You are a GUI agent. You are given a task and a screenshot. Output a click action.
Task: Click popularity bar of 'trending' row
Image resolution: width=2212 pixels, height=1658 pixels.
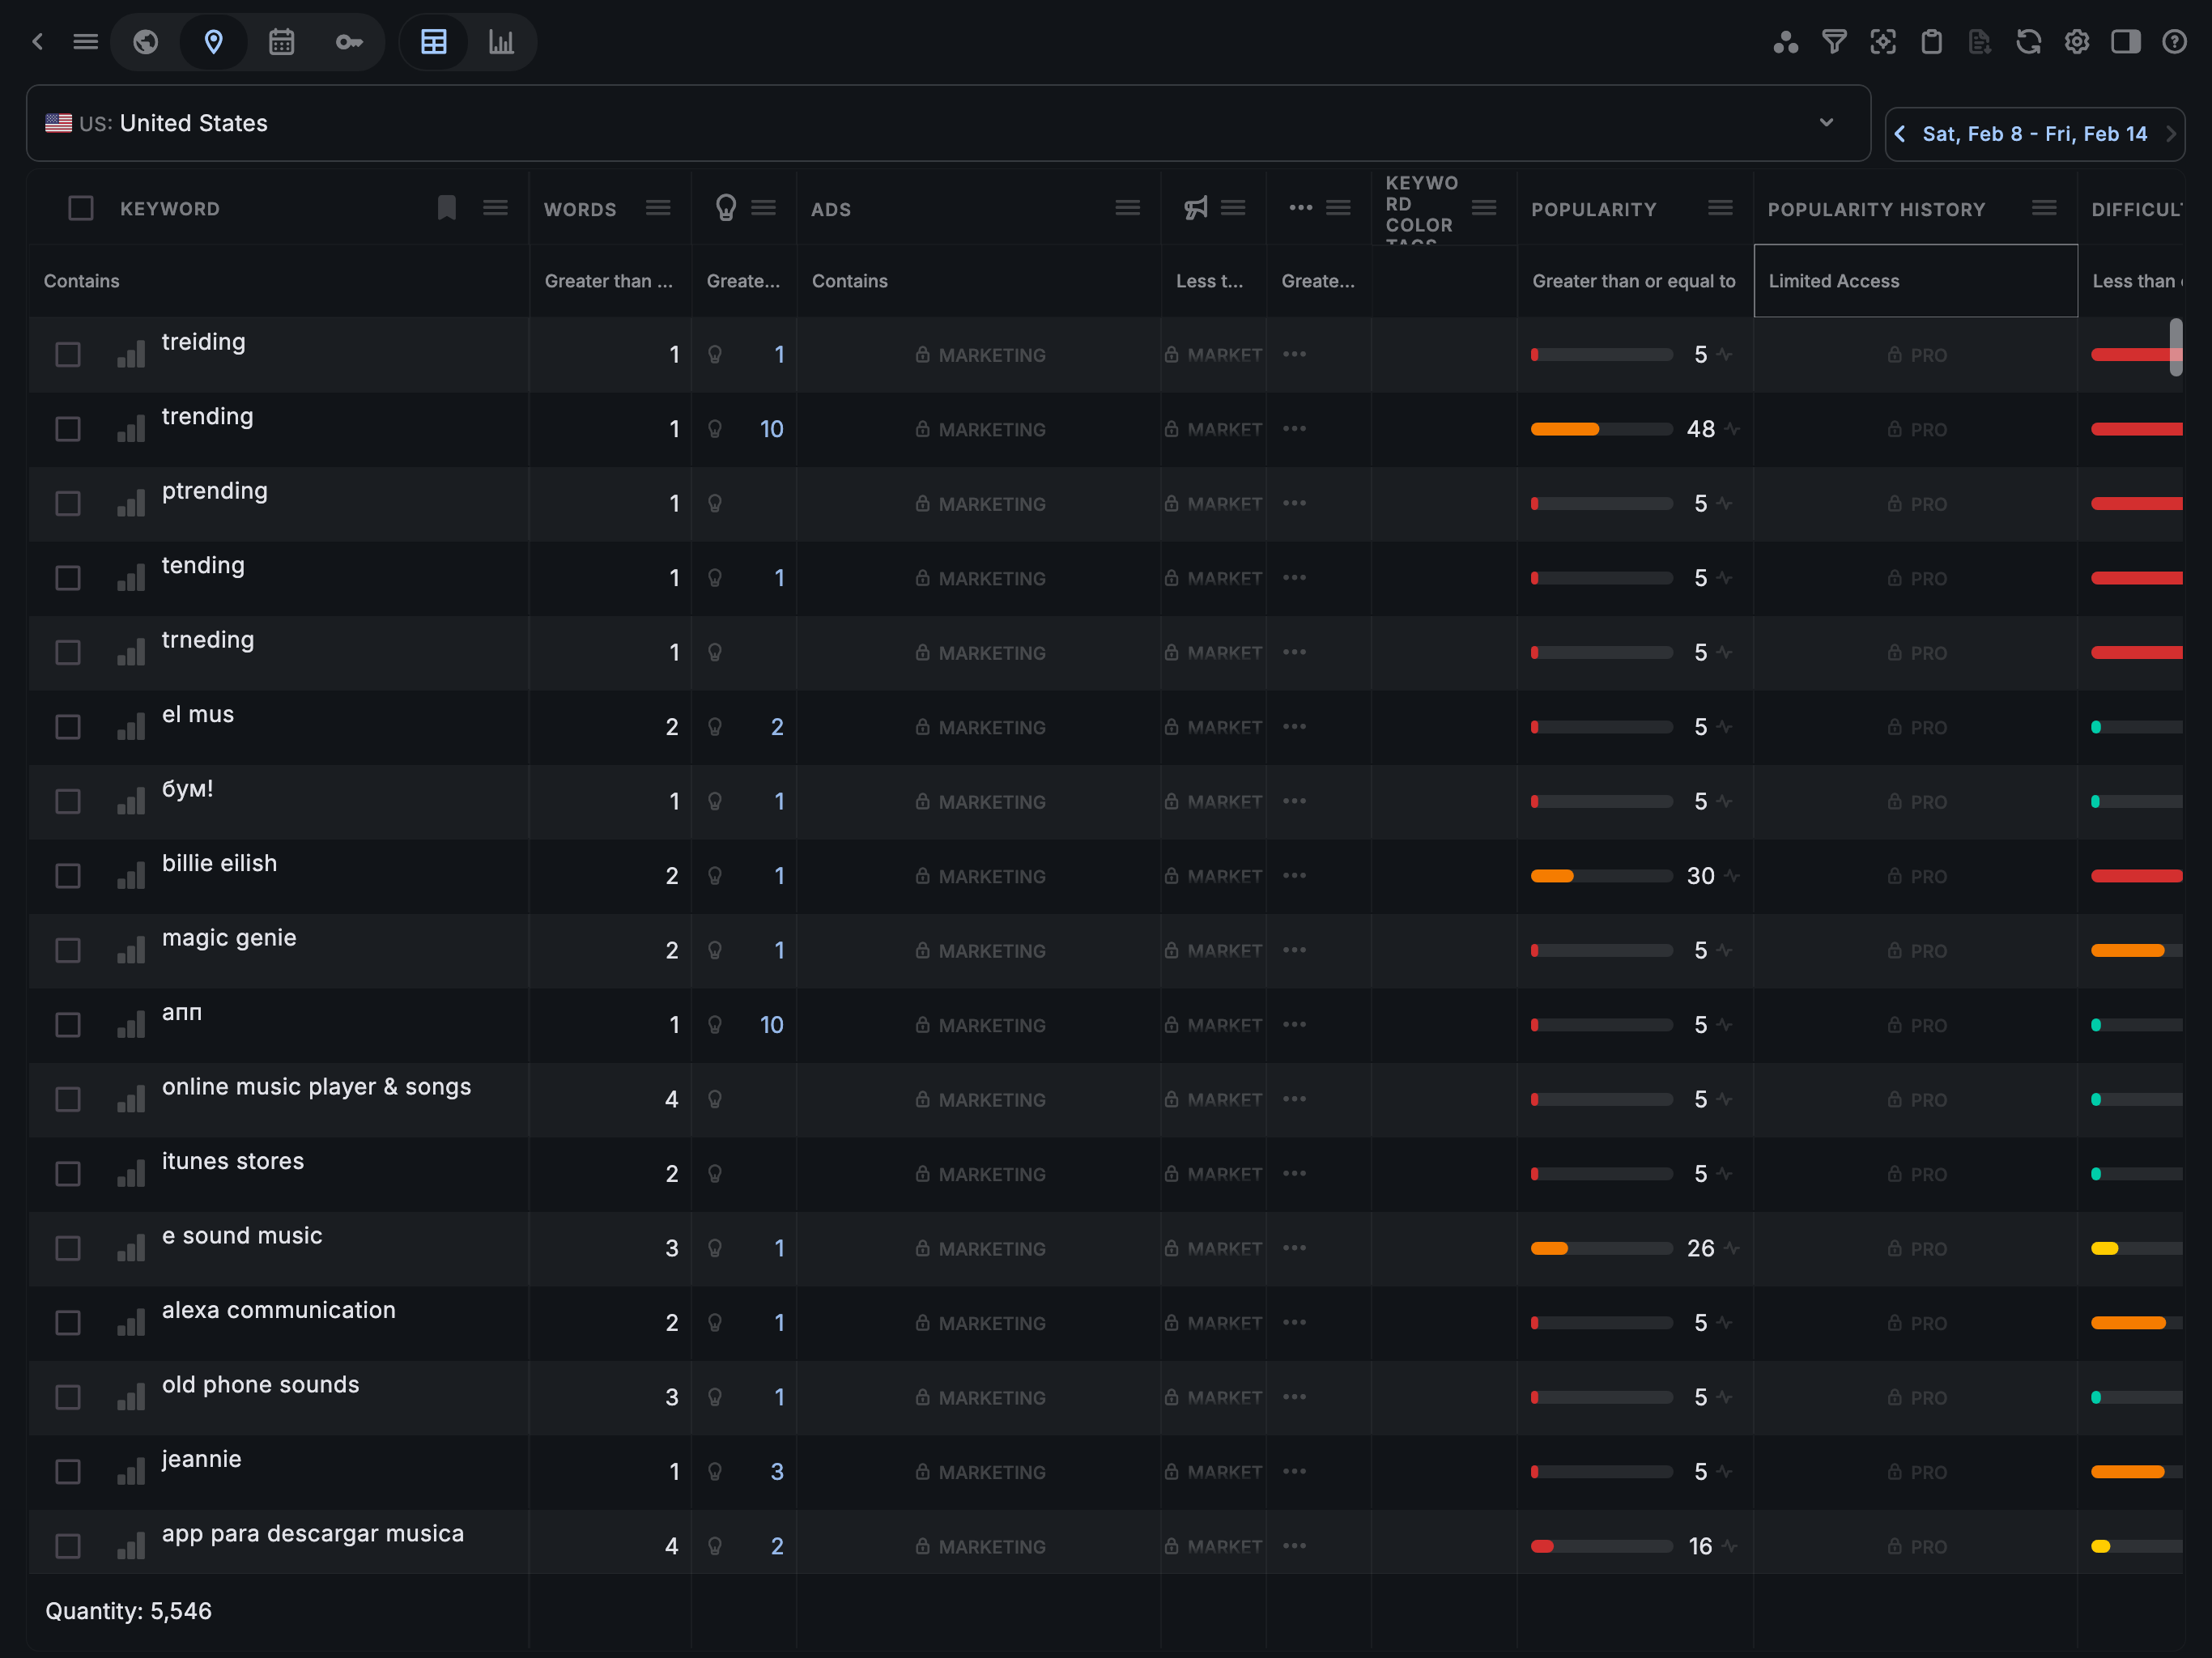click(1601, 429)
